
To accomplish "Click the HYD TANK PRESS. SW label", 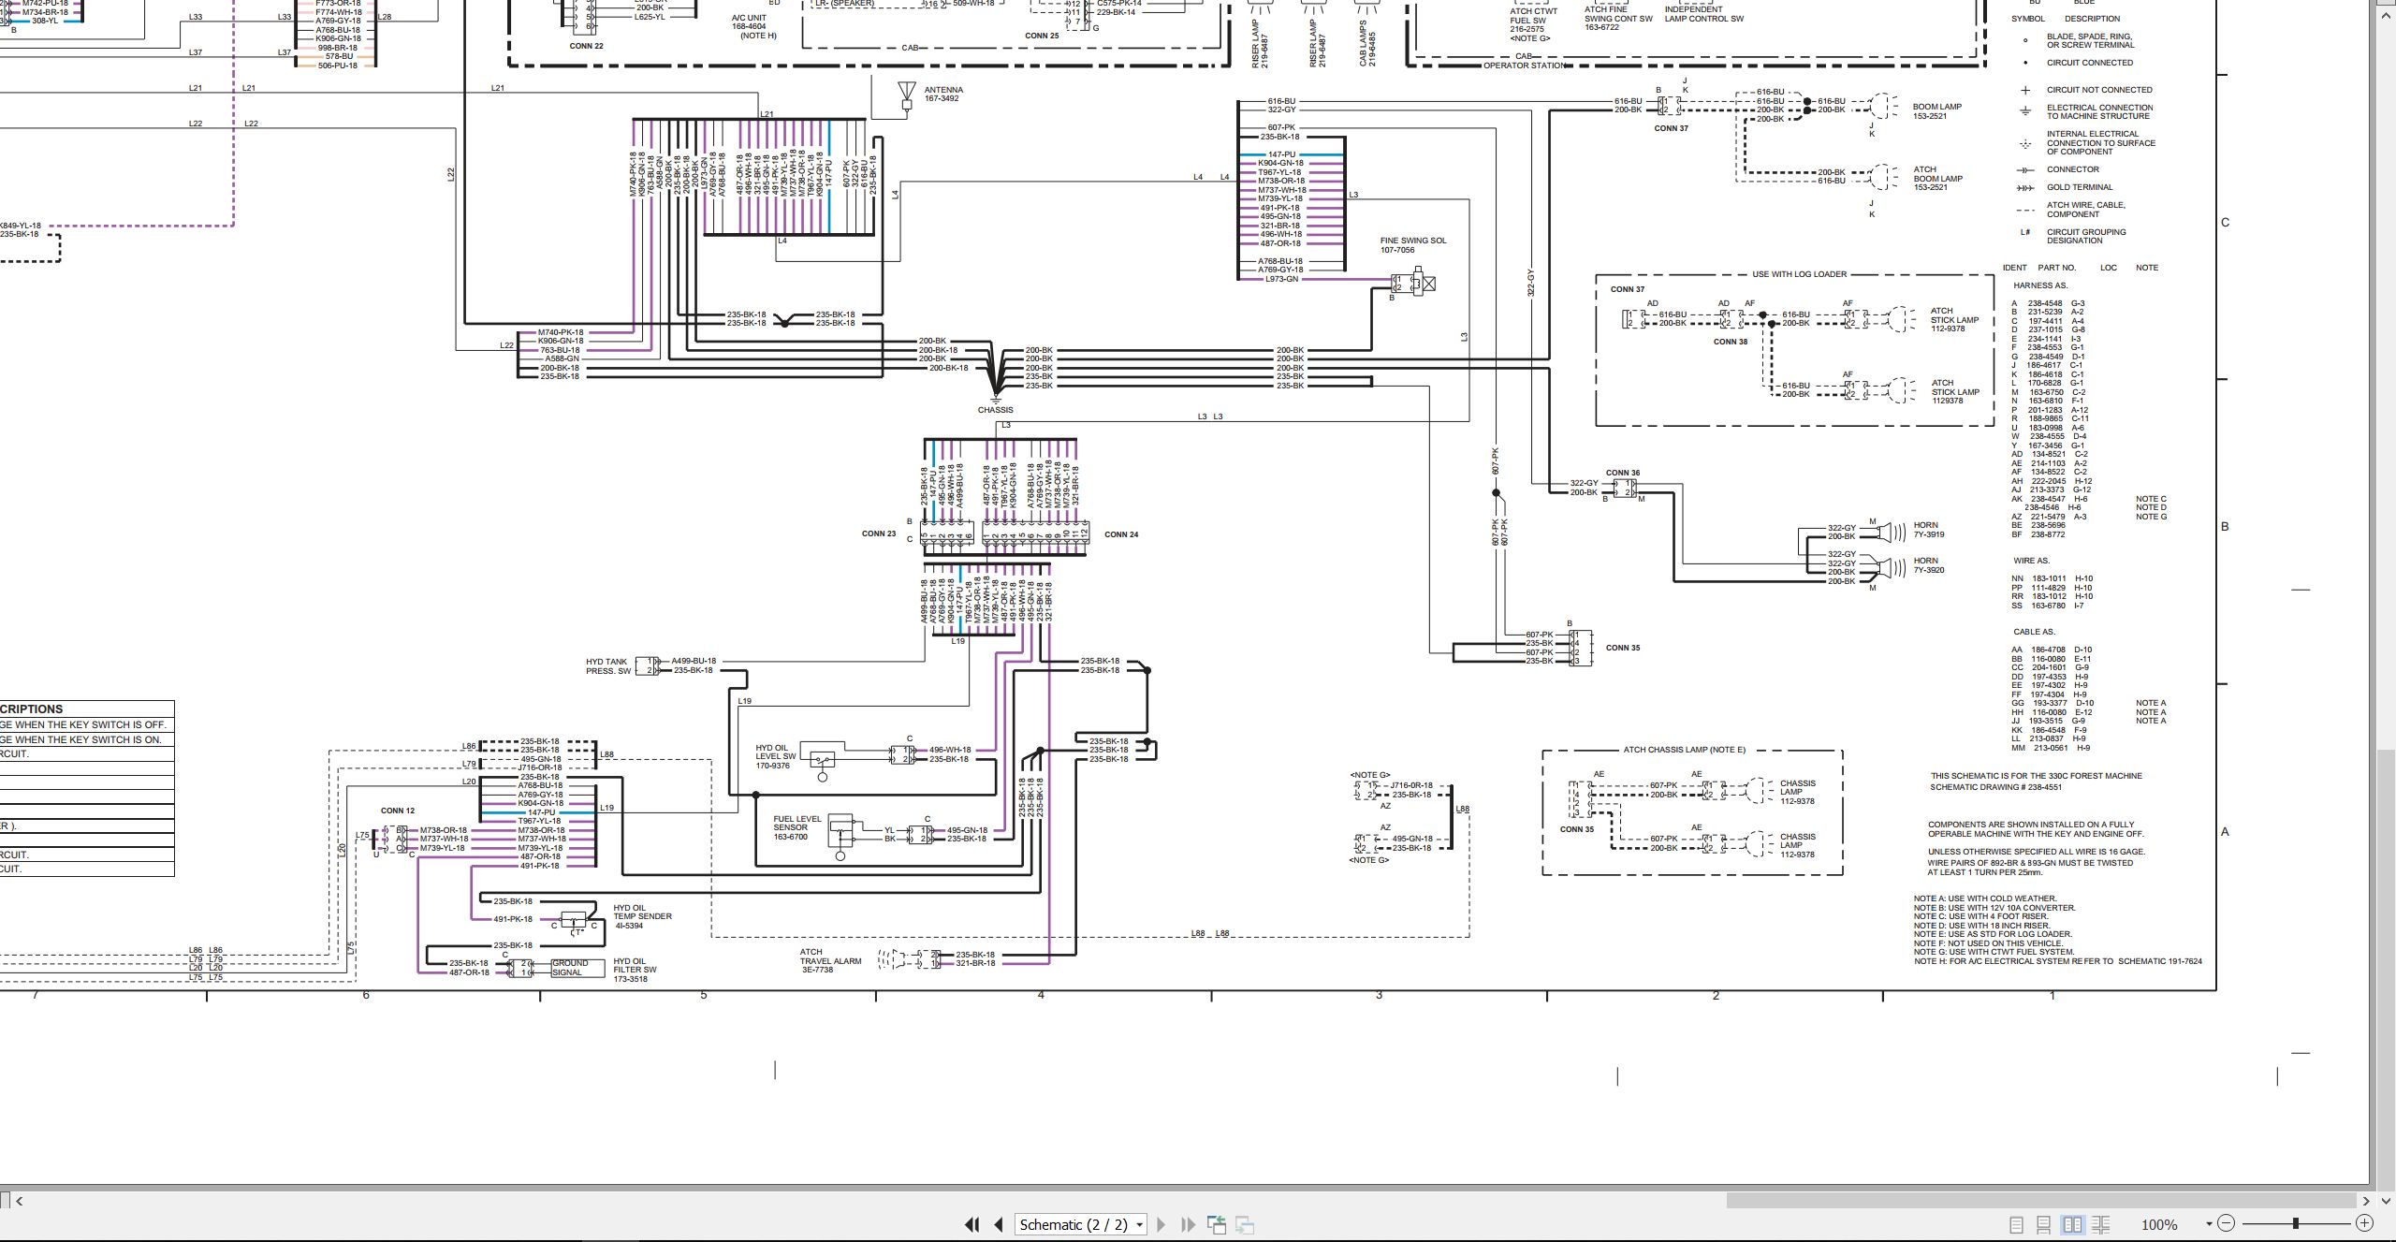I will tap(608, 666).
